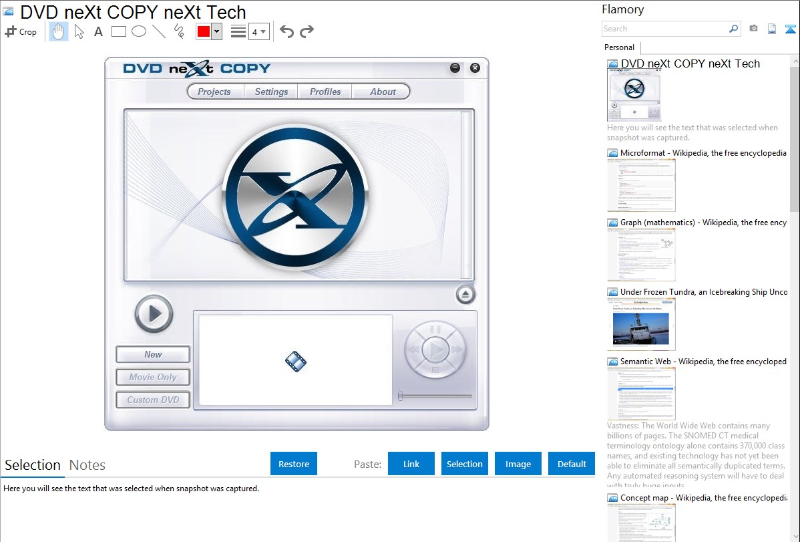Click the Link paste button
Image resolution: width=800 pixels, height=542 pixels.
click(411, 464)
